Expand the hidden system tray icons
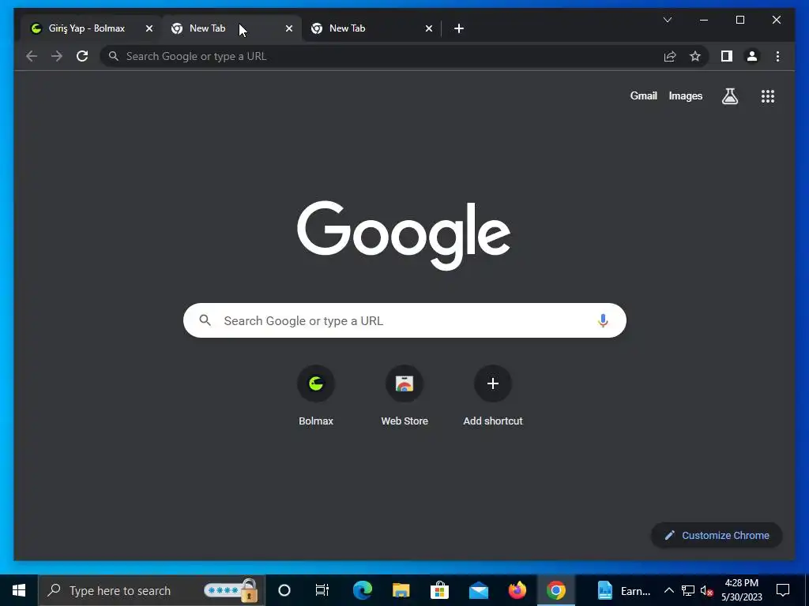The image size is (809, 606). click(x=668, y=590)
